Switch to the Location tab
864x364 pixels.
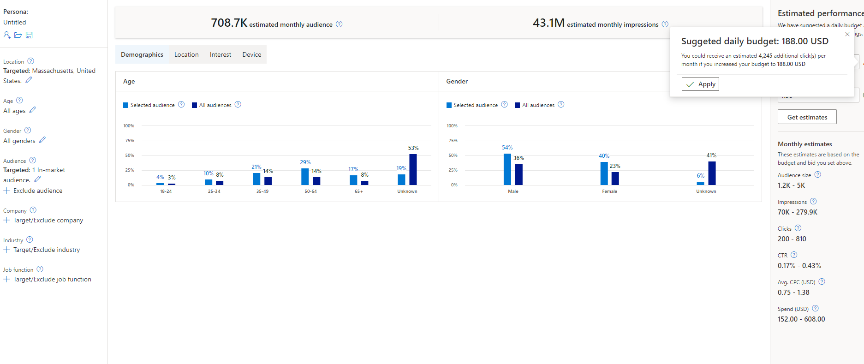(x=186, y=54)
